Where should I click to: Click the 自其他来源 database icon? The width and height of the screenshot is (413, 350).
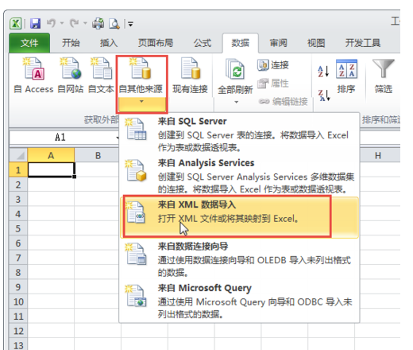coord(141,69)
